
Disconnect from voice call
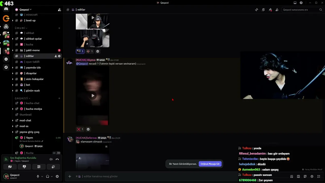coord(57,159)
